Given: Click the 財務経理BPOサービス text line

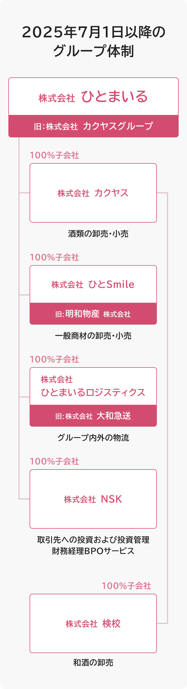Looking at the screenshot, I should (x=93, y=551).
